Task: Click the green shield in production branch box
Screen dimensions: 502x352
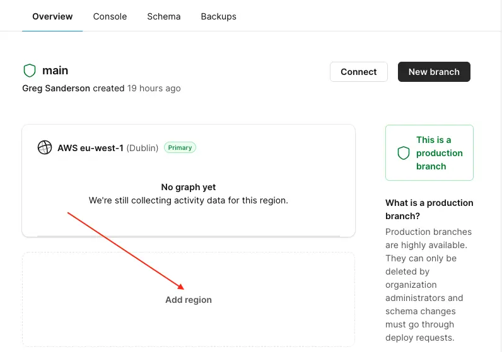Action: [404, 153]
